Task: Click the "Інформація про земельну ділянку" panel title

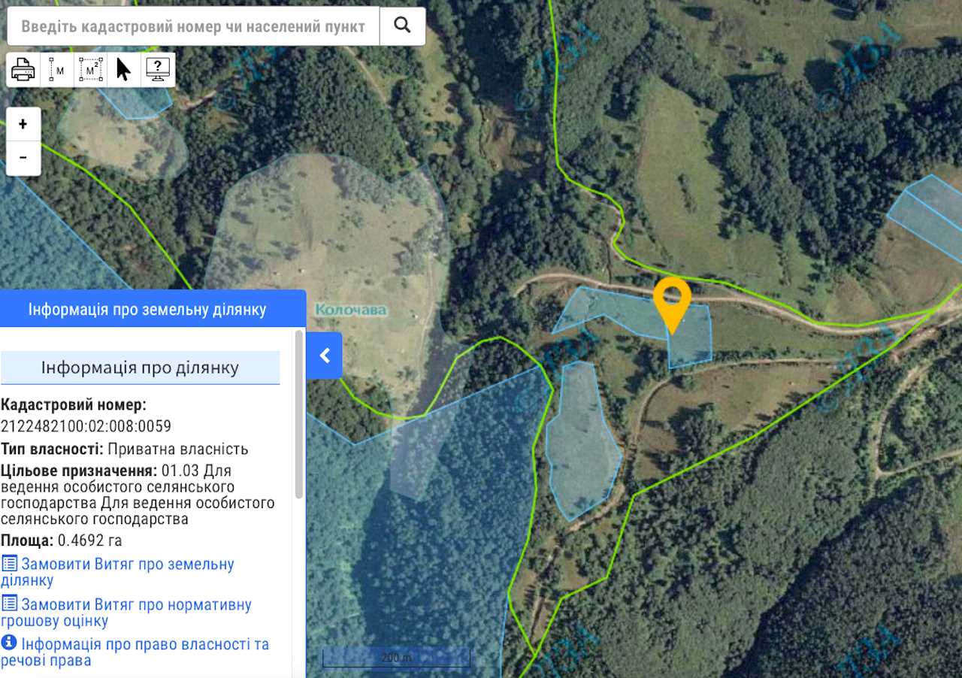Action: tap(147, 310)
